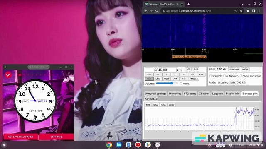Click the A=B VFO button
Viewport: 266px width, 149px height.
point(196,70)
